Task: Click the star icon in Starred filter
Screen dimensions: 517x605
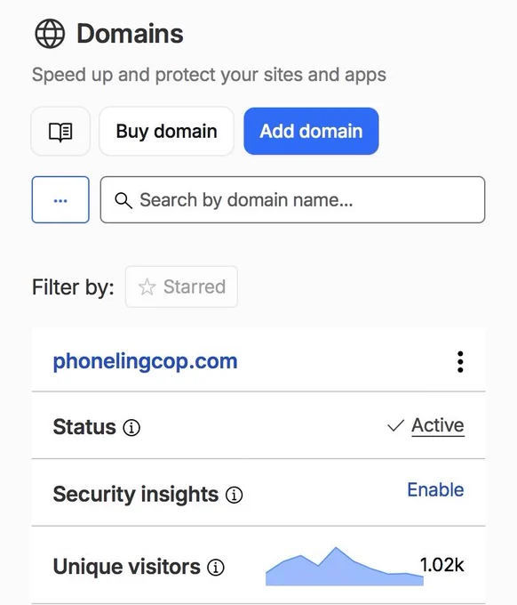Action: [147, 287]
